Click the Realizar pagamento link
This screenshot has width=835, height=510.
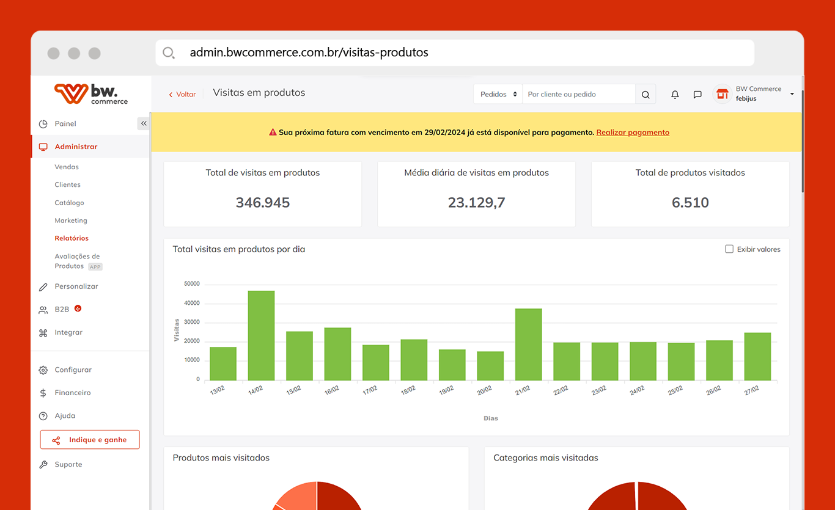coord(633,133)
